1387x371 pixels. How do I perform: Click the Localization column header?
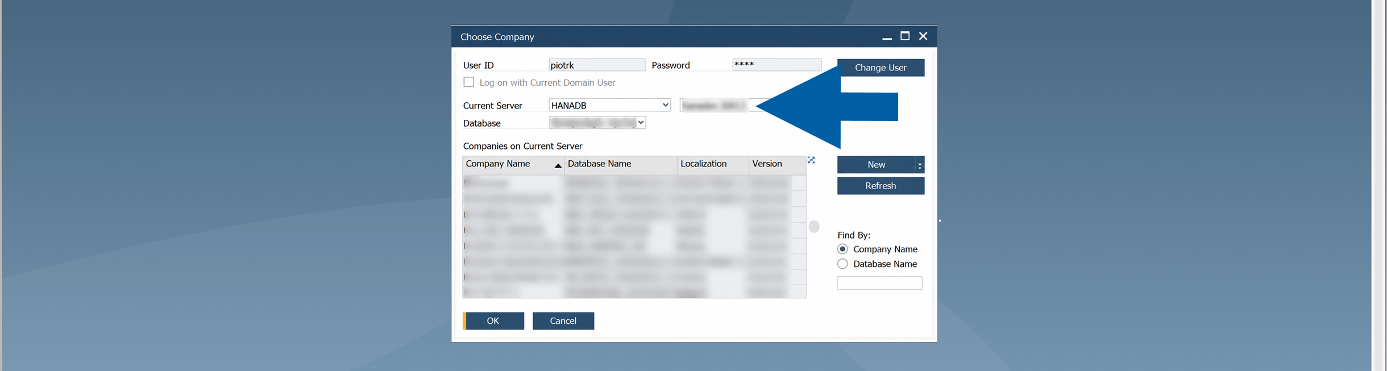pos(713,165)
